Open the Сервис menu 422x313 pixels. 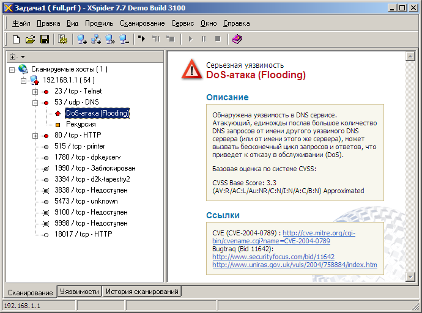[x=182, y=23]
